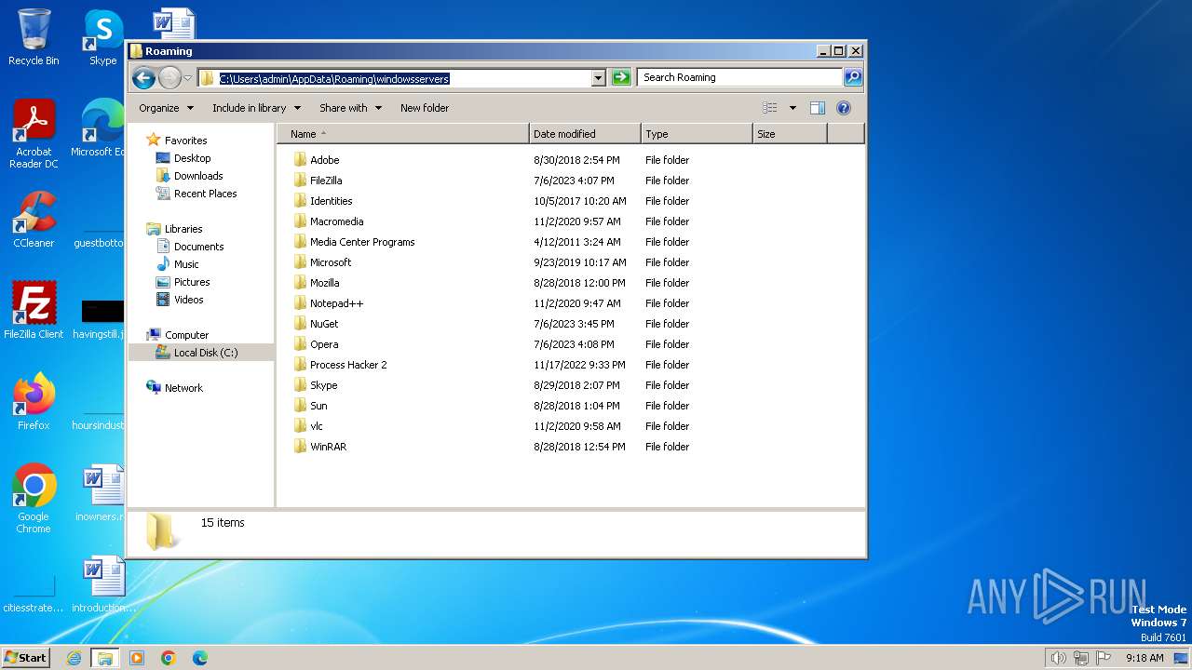Open the view options dropdown arrow
This screenshot has width=1192, height=670.
click(792, 108)
